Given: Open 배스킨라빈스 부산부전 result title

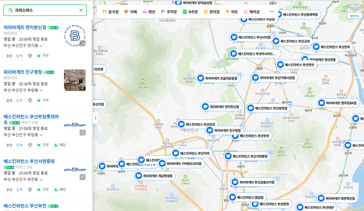Looking at the screenshot, I should click(25, 206).
